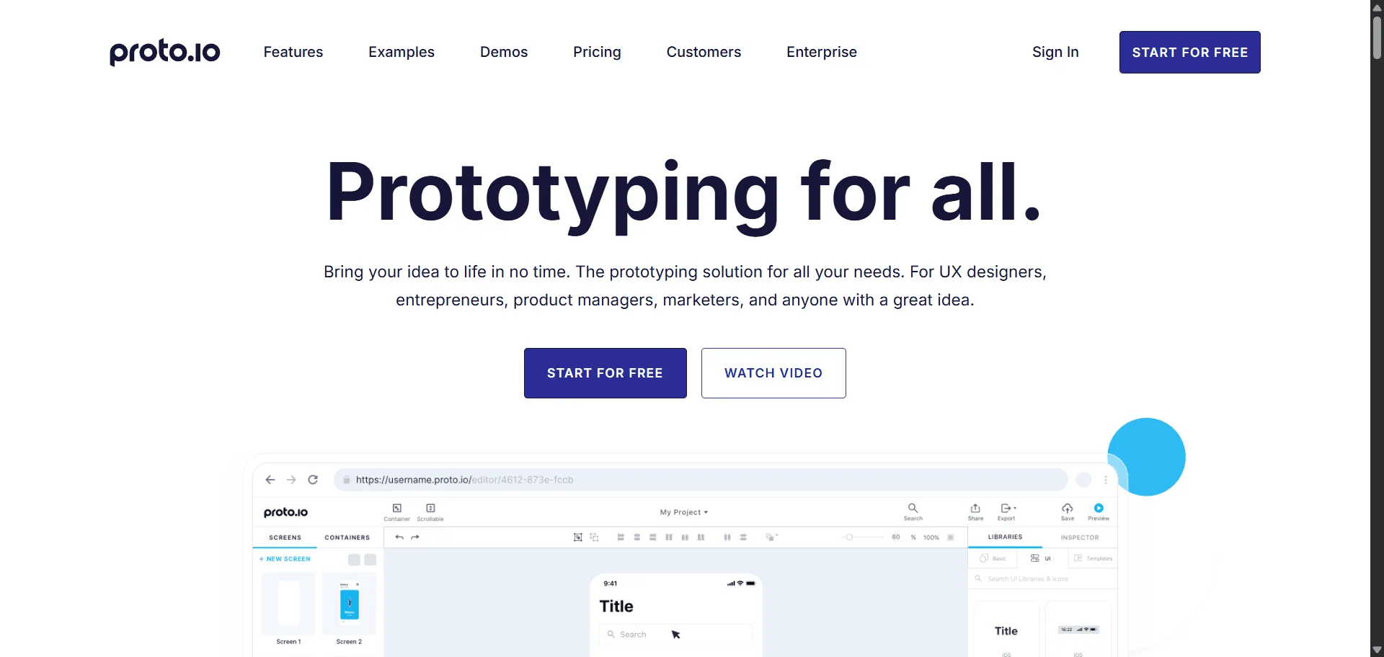Click the Container icon in editor toolbar
The image size is (1384, 657).
click(x=396, y=509)
